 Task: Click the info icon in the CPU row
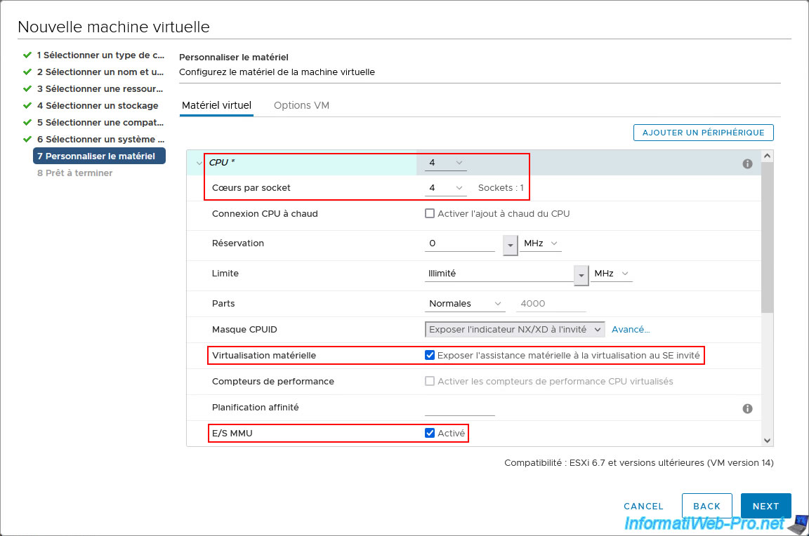pos(747,163)
